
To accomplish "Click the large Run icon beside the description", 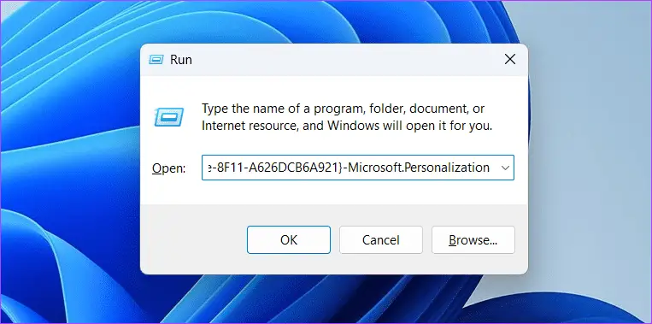I will point(169,117).
